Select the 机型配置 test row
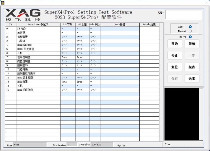 point(82,37)
